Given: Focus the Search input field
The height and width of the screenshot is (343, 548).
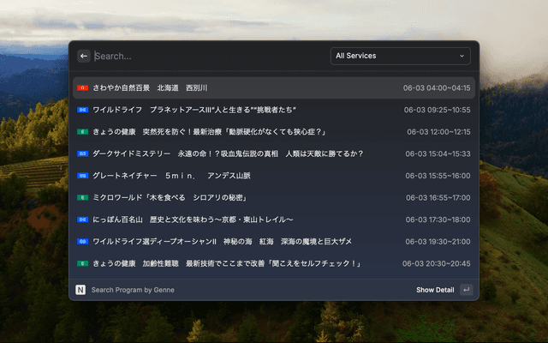Looking at the screenshot, I should 205,56.
